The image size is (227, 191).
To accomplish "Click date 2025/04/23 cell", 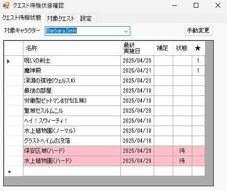I will (137, 81).
